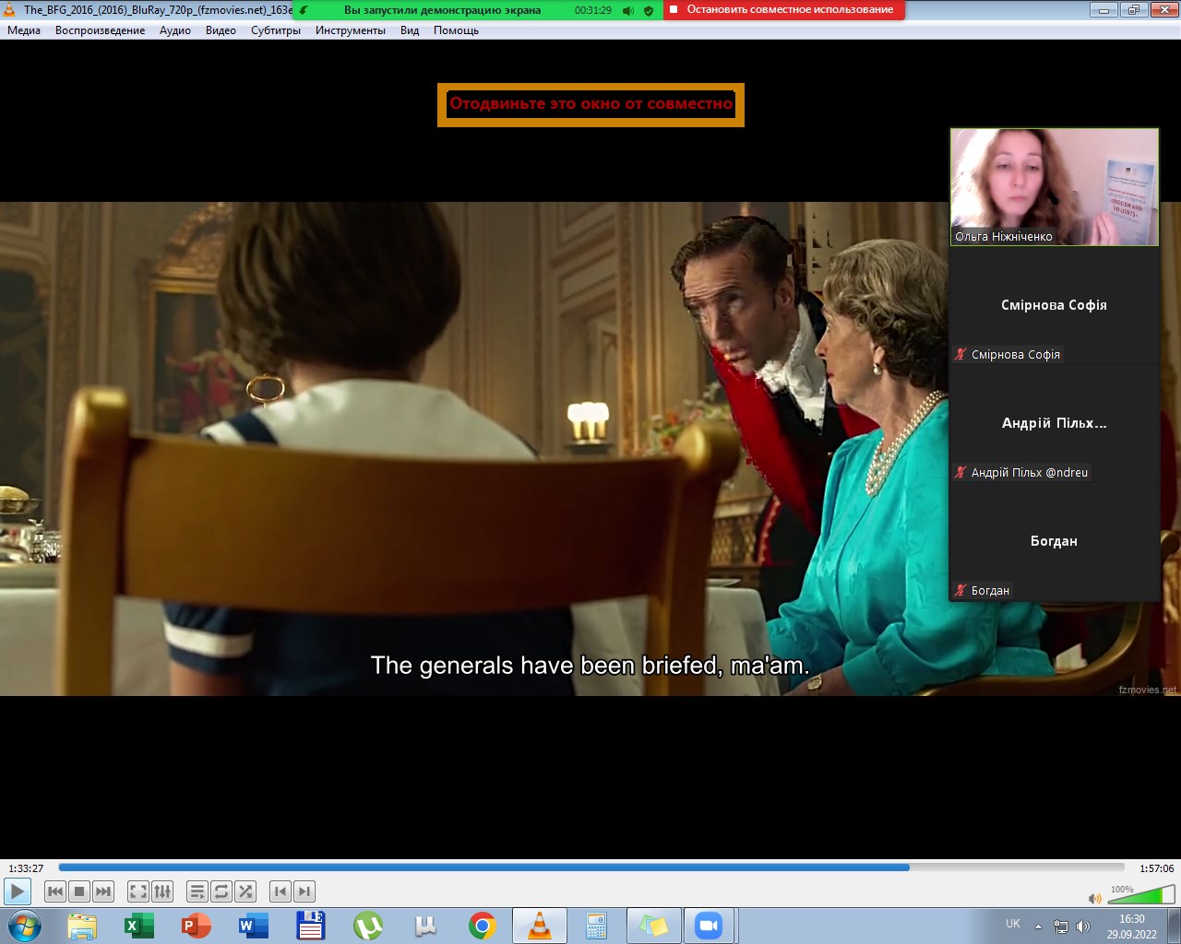Click the Stop playback button
The height and width of the screenshot is (944, 1181).
(79, 891)
